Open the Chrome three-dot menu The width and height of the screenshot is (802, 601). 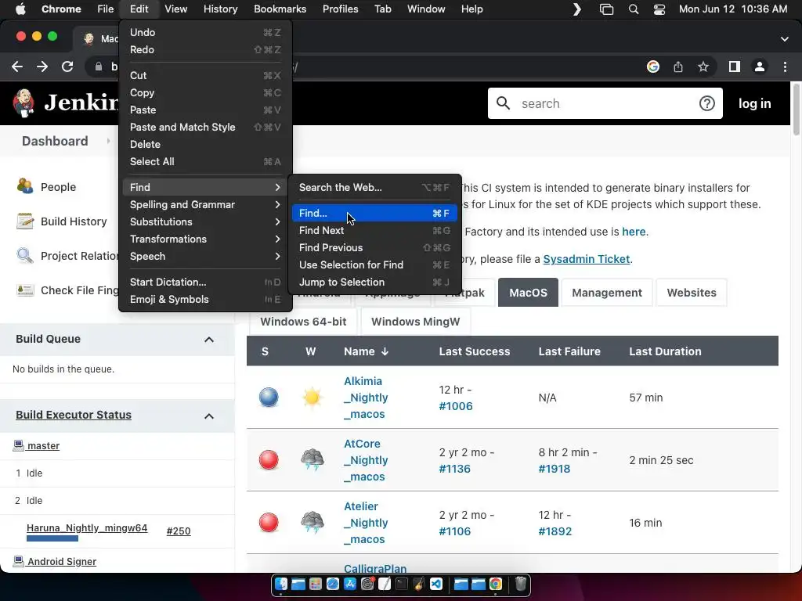[x=785, y=67]
